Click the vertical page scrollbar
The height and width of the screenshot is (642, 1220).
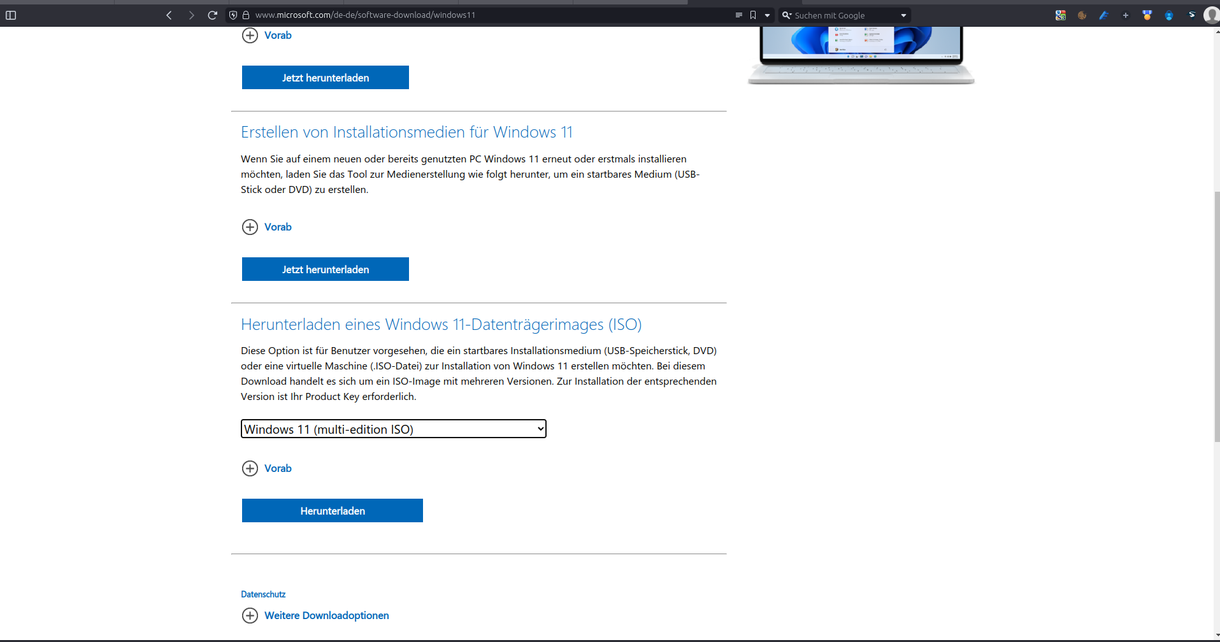(x=1216, y=315)
